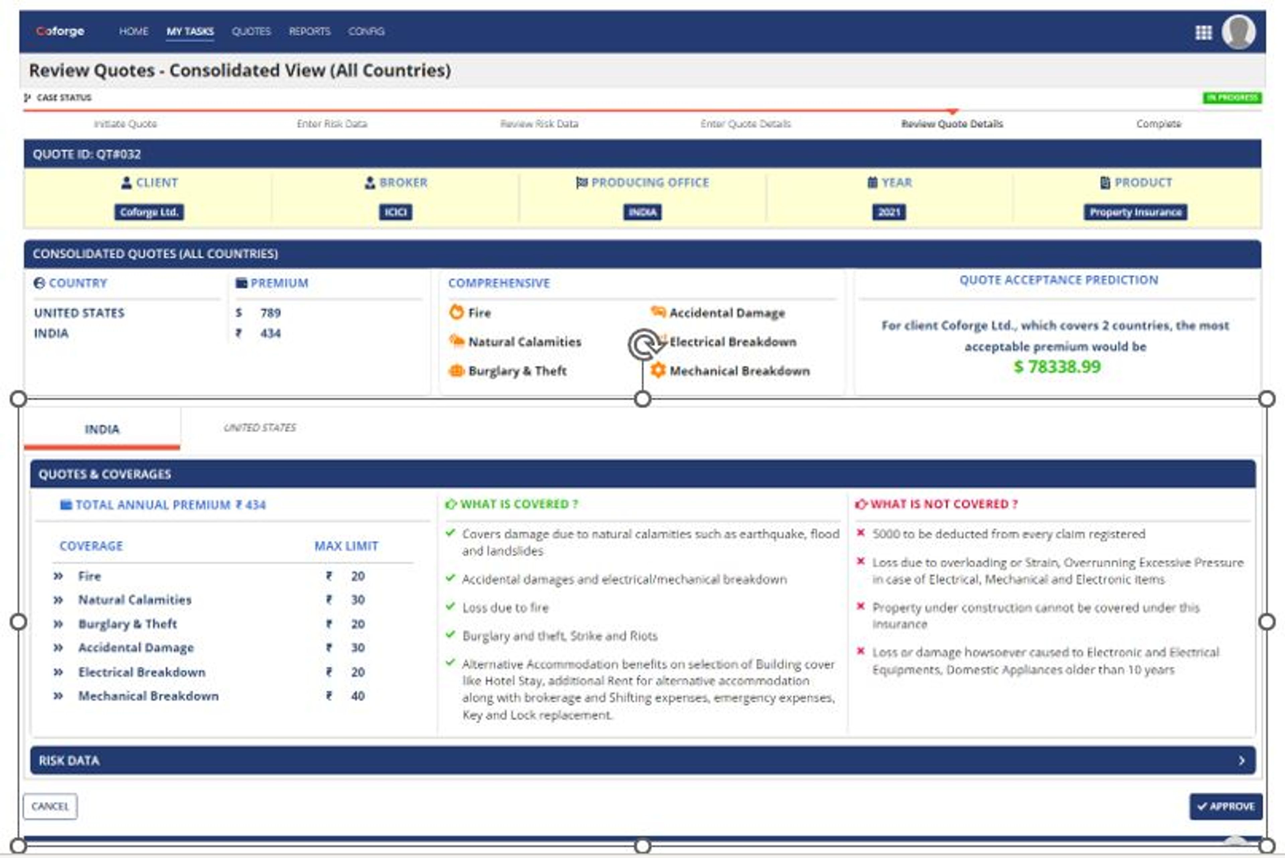The image size is (1285, 858).
Task: Click the Total Annual Premium wallet icon
Action: pyautogui.click(x=66, y=504)
